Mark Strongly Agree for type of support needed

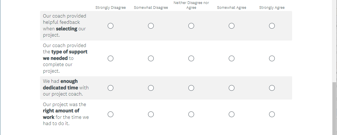(272, 58)
